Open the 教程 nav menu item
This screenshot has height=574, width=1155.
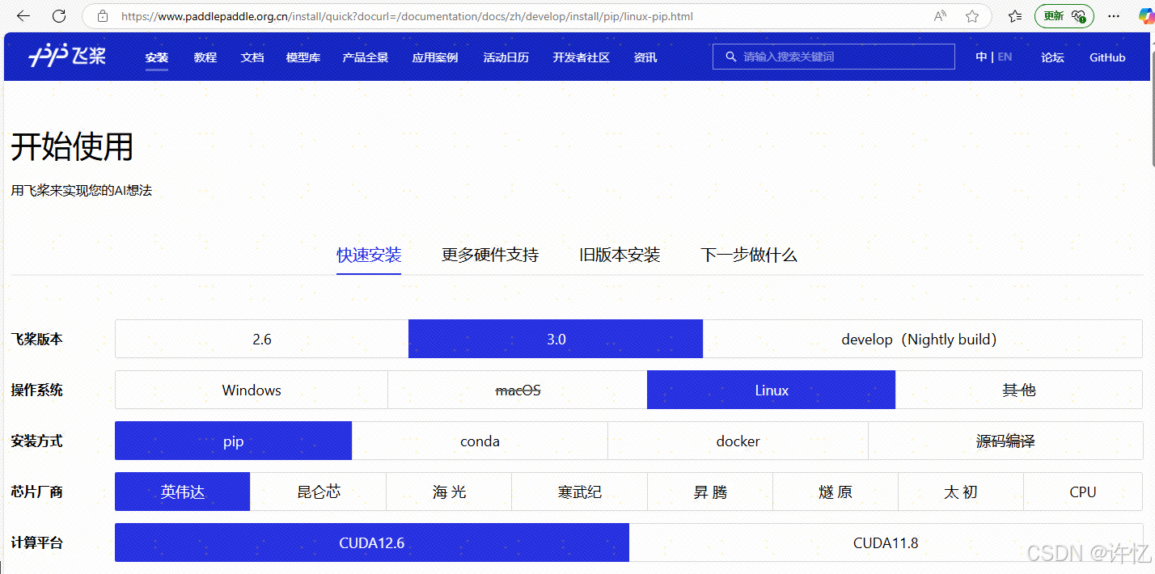205,57
